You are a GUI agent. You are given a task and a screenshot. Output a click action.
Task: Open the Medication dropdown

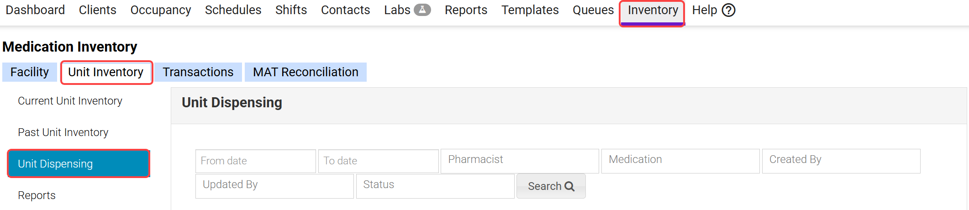pyautogui.click(x=680, y=160)
